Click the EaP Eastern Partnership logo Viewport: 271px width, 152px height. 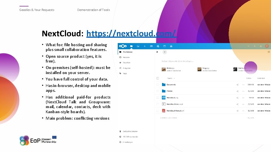[x=38, y=140]
